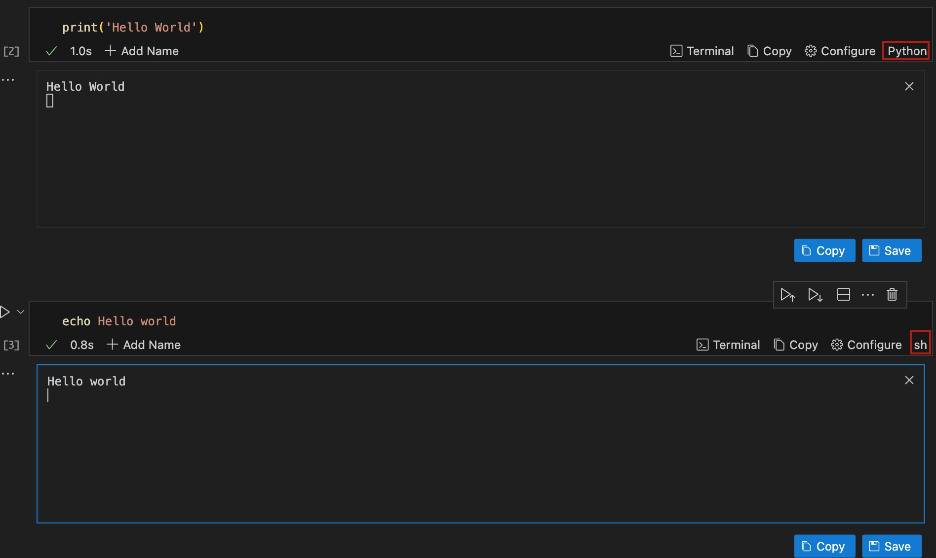This screenshot has height=558, width=936.
Task: Copy the Python cell code
Action: (770, 51)
